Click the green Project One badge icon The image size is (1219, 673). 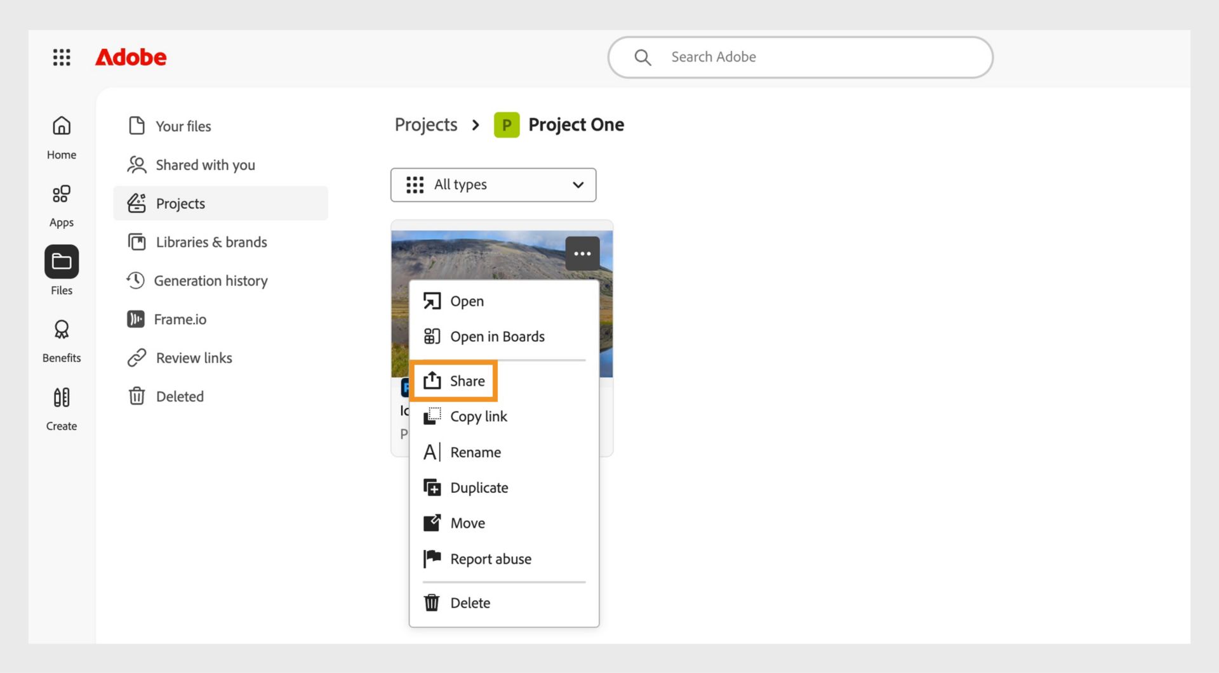[507, 125]
